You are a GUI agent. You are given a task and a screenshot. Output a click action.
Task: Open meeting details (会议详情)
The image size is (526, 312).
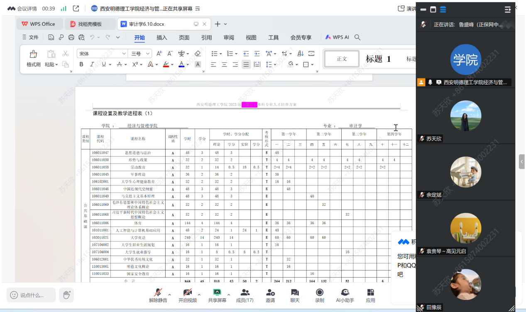coord(22,8)
